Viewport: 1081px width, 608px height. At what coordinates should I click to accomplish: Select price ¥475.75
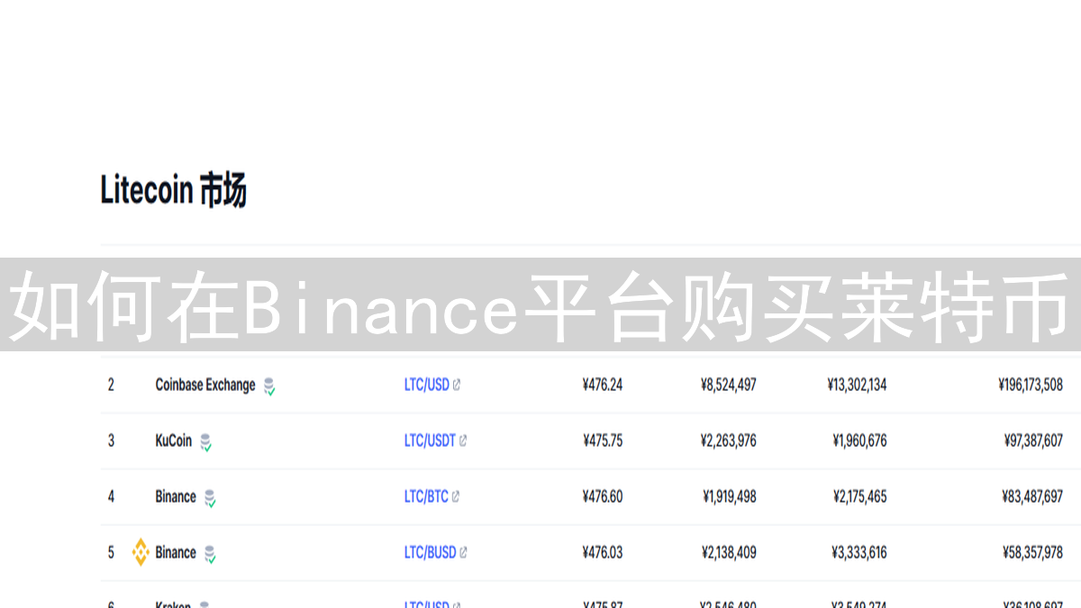click(603, 440)
